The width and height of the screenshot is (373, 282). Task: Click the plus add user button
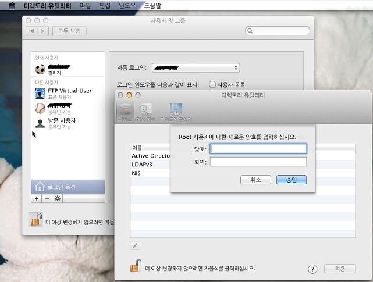pyautogui.click(x=37, y=198)
